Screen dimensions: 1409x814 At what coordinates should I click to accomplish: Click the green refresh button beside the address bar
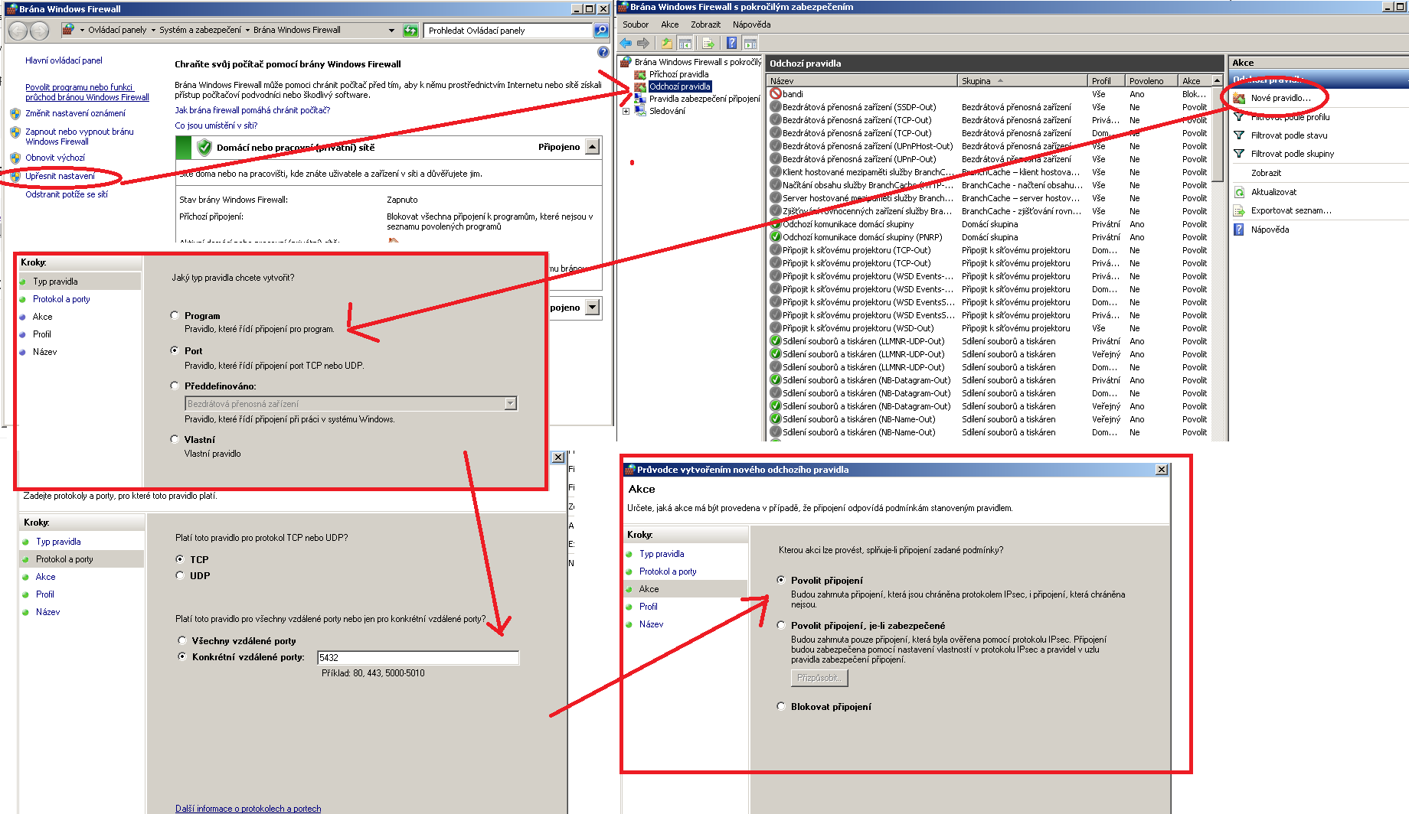(x=411, y=31)
